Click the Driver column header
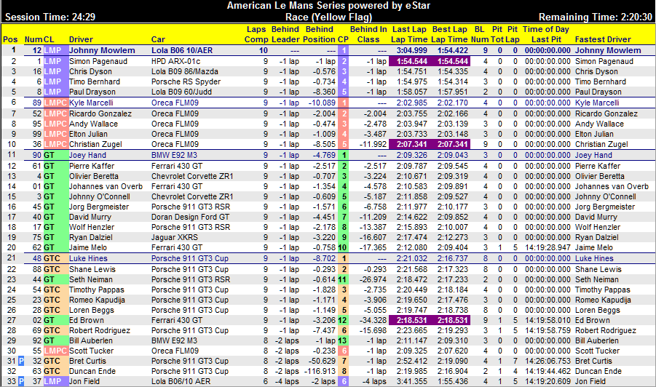The height and width of the screenshot is (387, 656). click(81, 39)
